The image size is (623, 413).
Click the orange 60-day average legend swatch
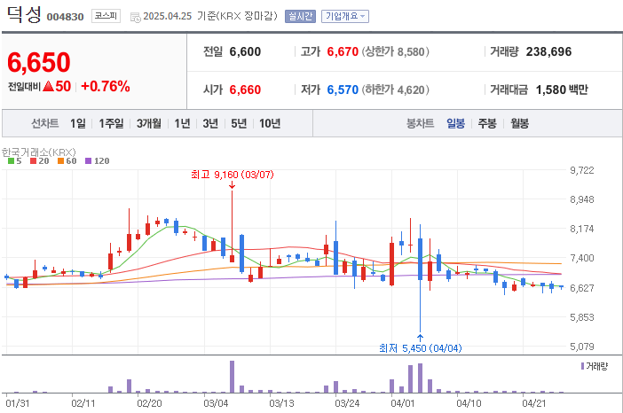tap(60, 160)
